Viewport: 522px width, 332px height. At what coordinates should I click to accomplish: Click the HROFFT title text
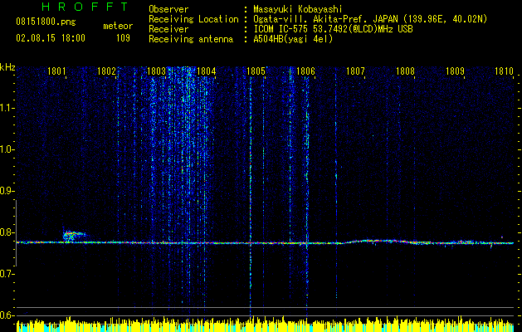coord(85,7)
